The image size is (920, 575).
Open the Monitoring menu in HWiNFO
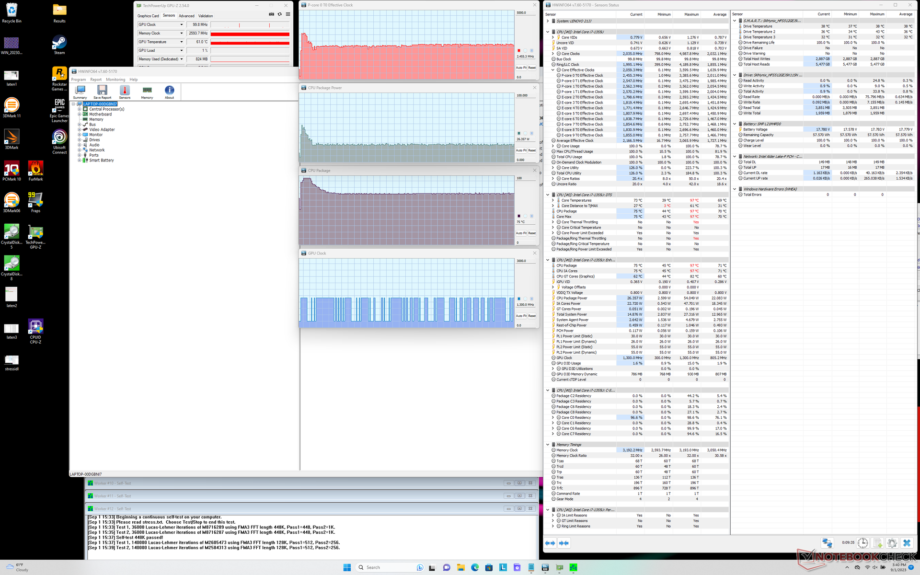tap(115, 80)
